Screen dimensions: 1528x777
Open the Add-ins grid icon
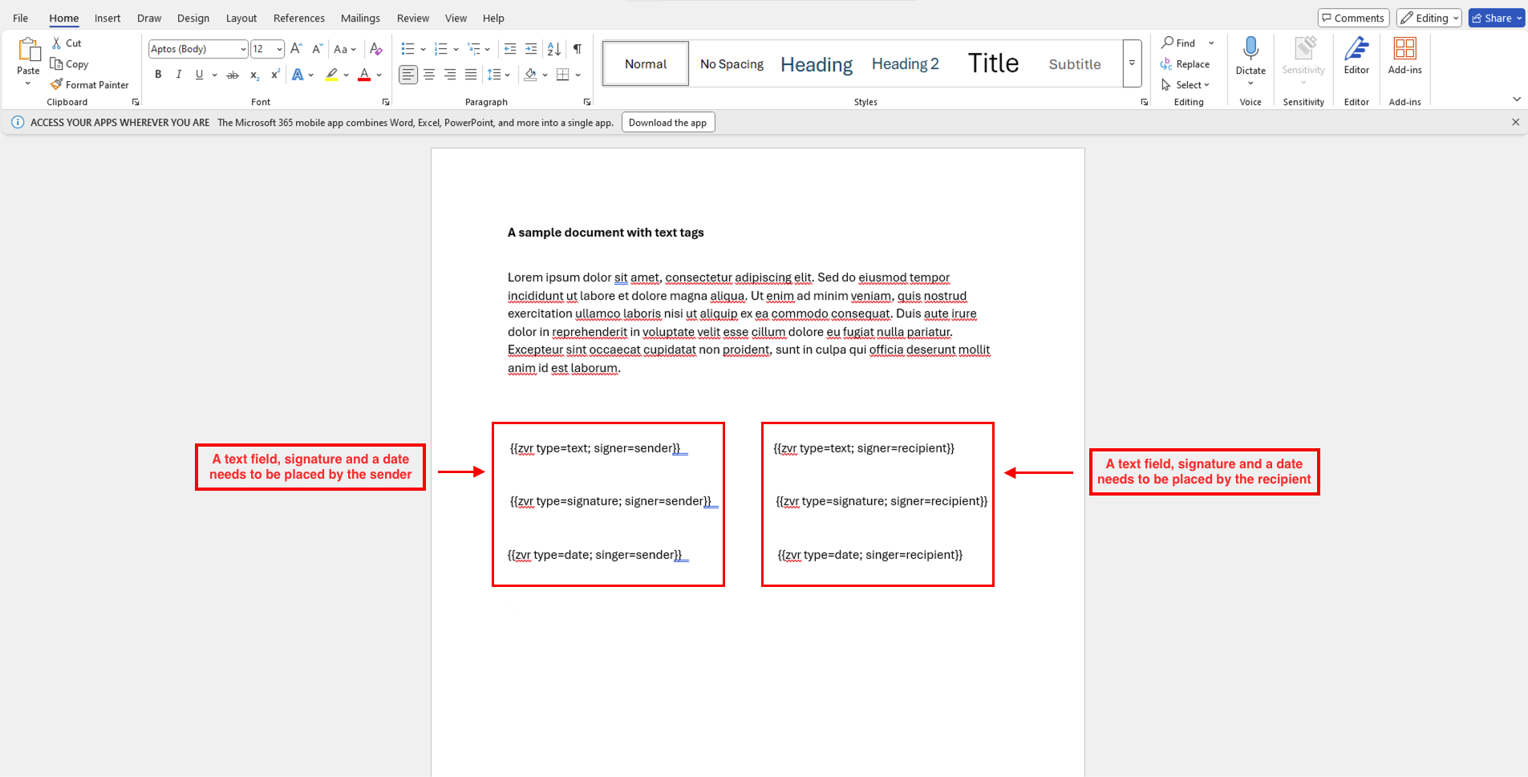1404,48
